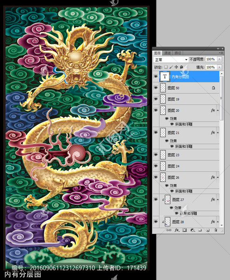The width and height of the screenshot is (230, 280).
Task: Select 斜面和浮雕 effect under 图层 27
Action: [x=188, y=213]
